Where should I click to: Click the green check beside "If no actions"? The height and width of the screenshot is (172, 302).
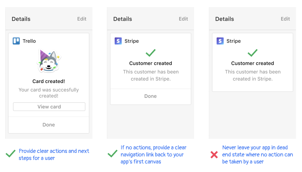point(113,154)
